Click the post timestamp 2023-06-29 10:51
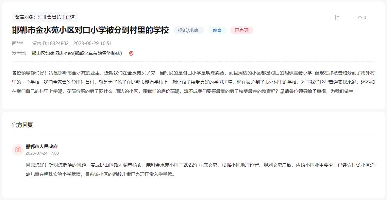 93,43
